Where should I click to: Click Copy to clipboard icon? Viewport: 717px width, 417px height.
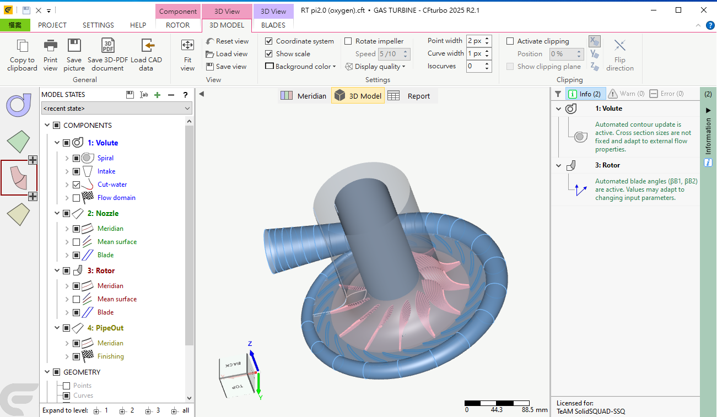pyautogui.click(x=22, y=46)
